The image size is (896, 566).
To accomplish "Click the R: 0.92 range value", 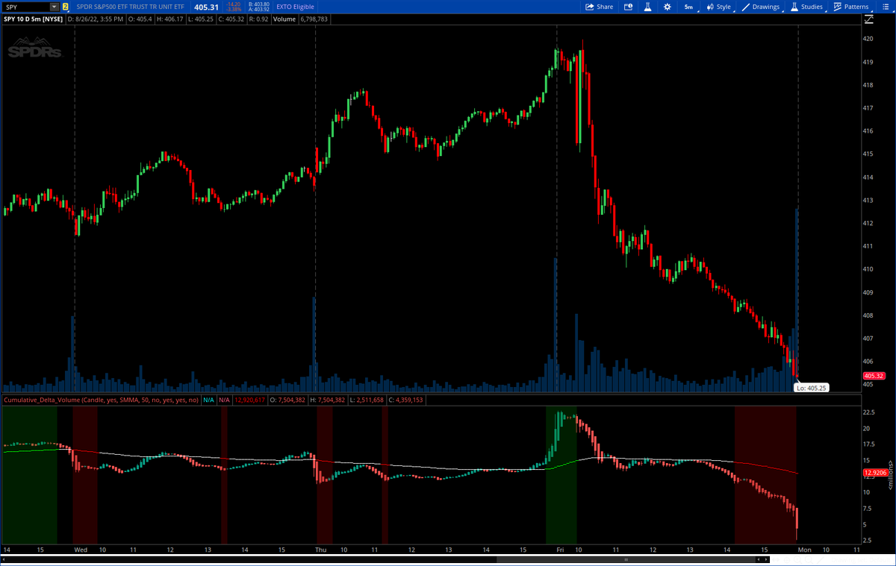I will click(x=258, y=19).
